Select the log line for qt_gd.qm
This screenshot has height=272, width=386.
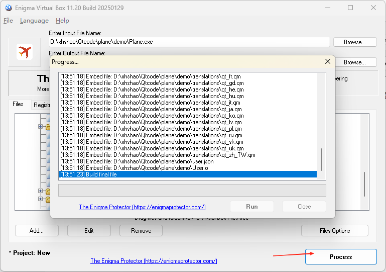click(x=188, y=83)
